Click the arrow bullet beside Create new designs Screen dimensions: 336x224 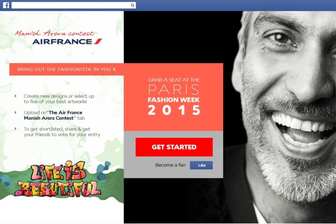tap(15, 96)
